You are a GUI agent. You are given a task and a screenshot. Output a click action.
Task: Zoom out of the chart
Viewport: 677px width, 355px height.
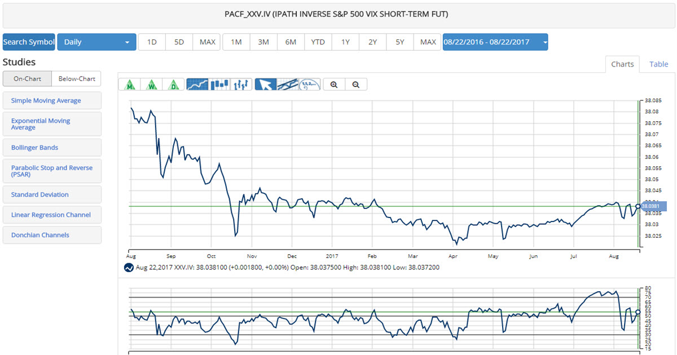click(356, 85)
